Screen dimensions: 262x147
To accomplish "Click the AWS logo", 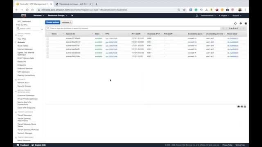I will (24, 16).
